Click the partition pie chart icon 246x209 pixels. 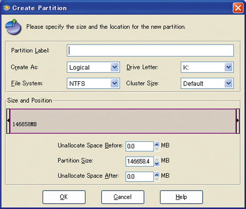point(13,27)
